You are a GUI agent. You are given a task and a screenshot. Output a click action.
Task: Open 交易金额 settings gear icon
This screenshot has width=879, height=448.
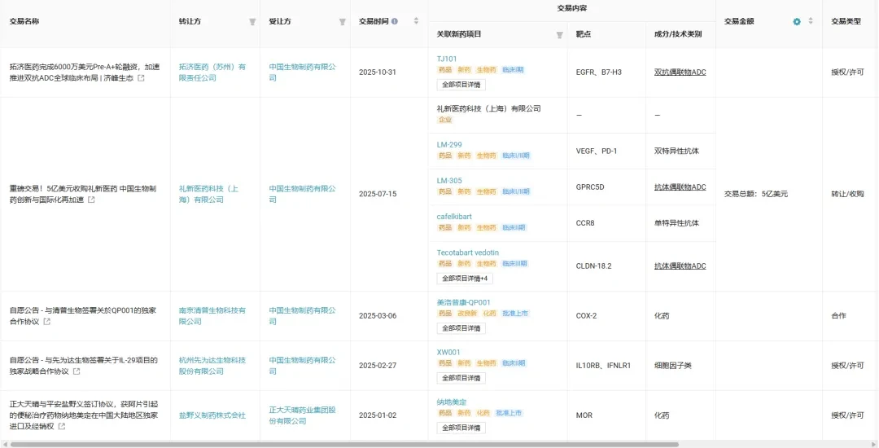point(797,21)
